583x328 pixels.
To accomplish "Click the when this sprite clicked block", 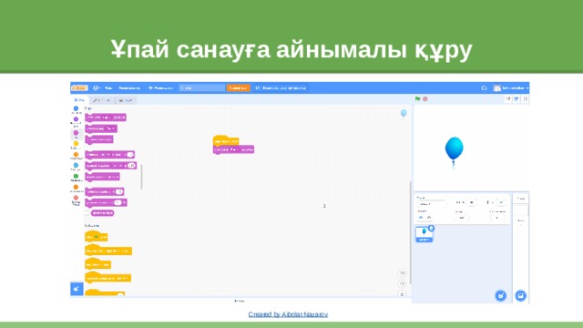I will [97, 264].
